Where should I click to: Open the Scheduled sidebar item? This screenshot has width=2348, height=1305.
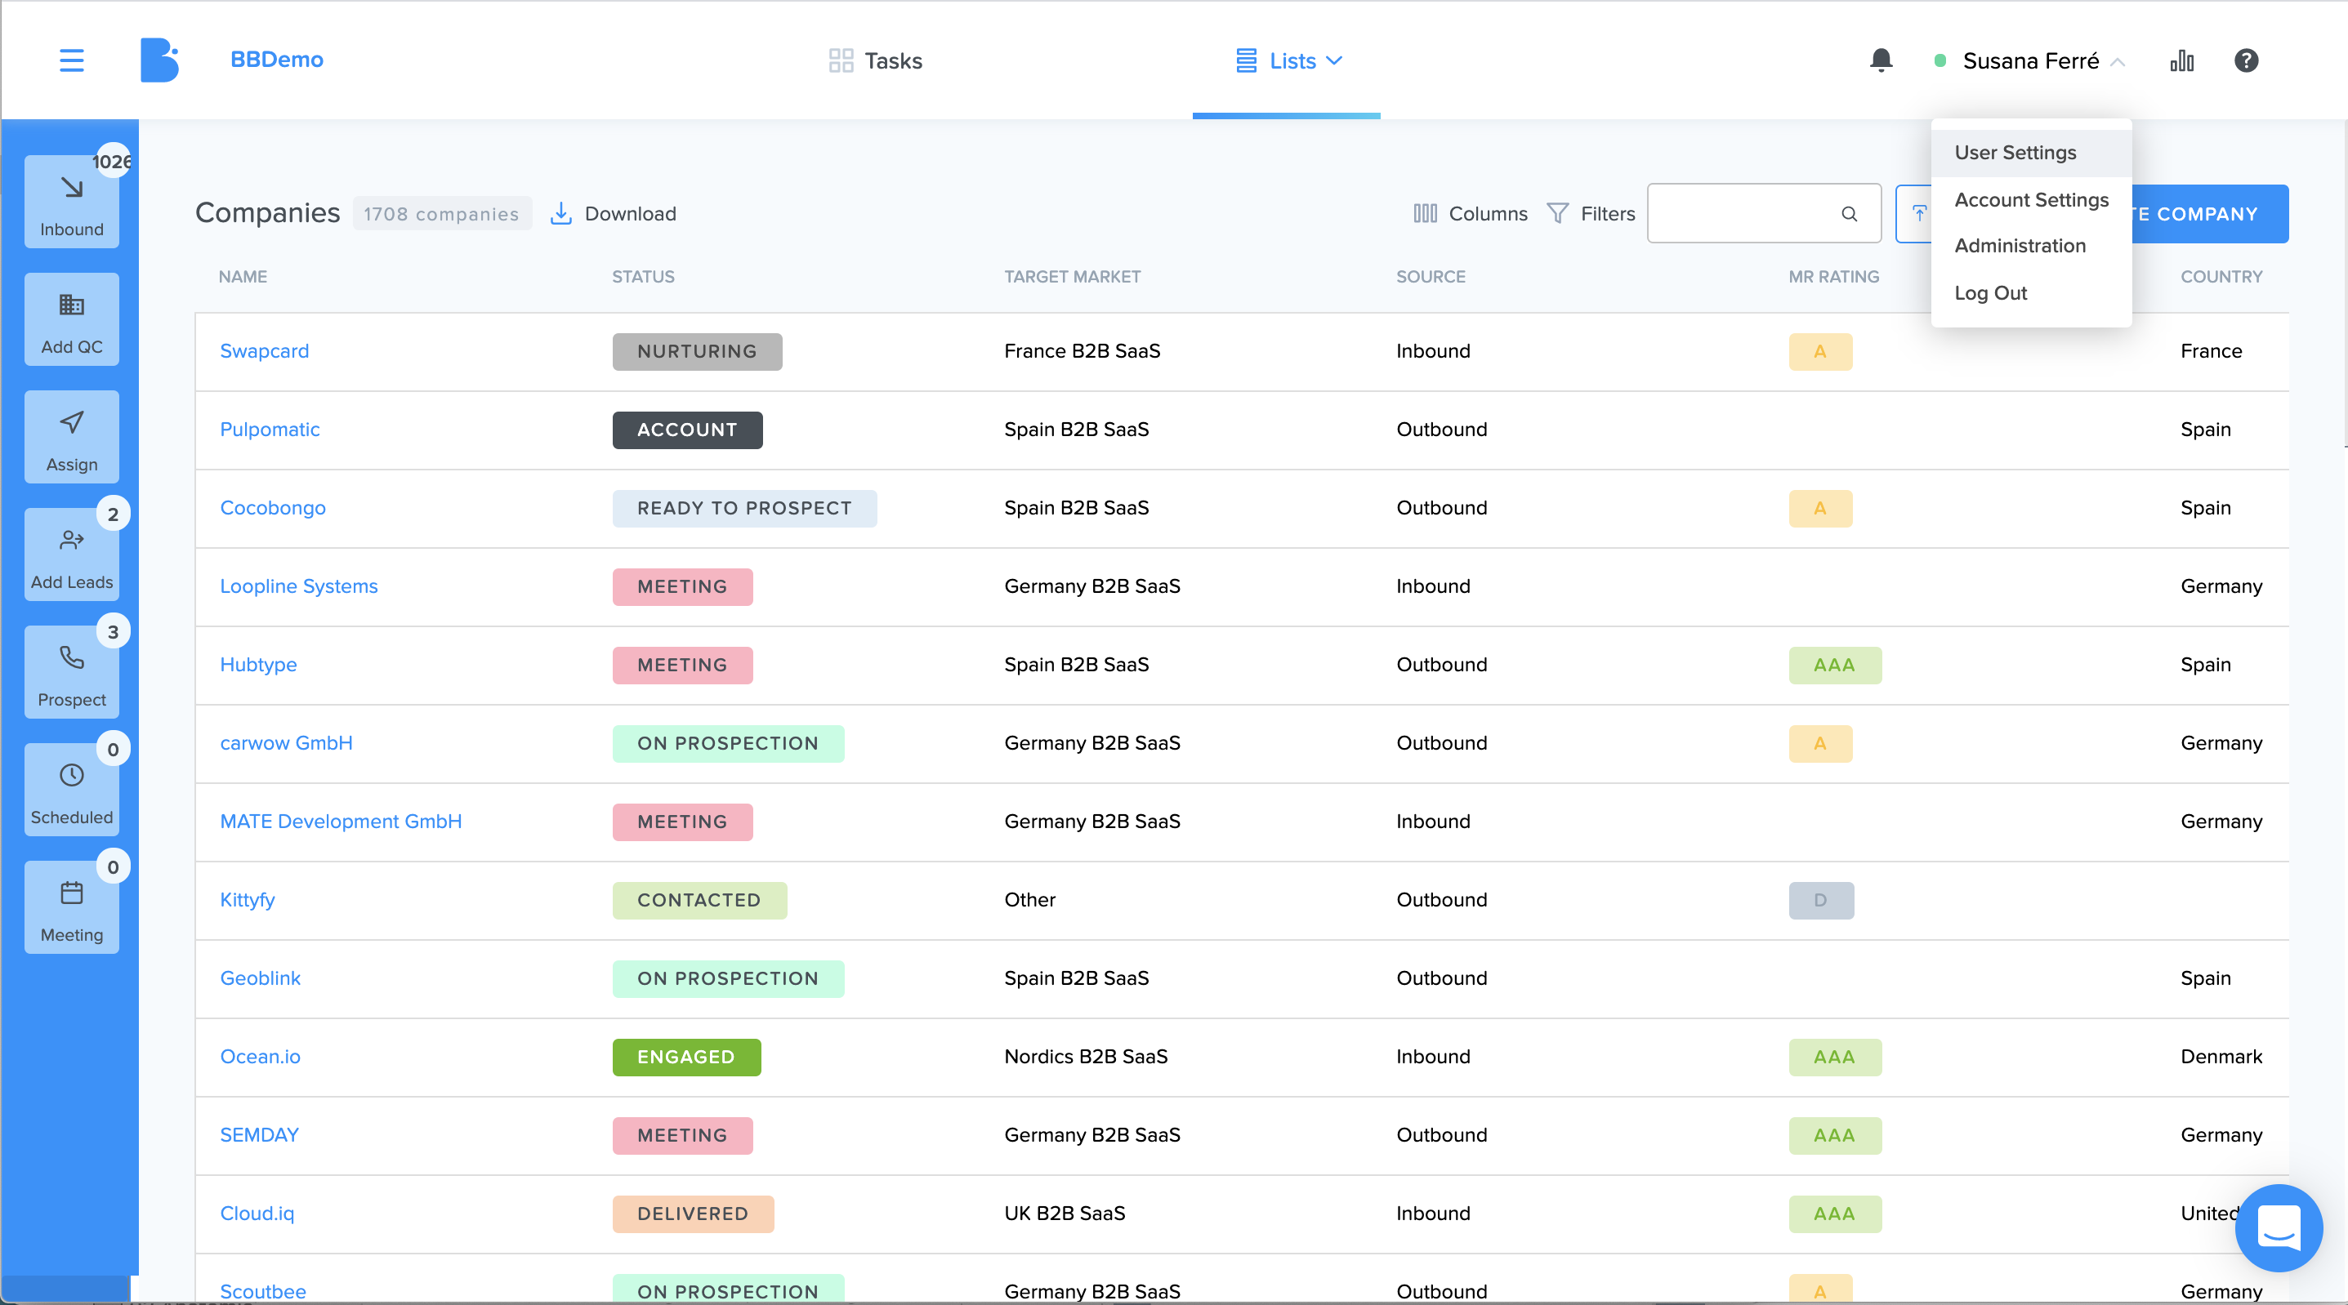point(71,789)
